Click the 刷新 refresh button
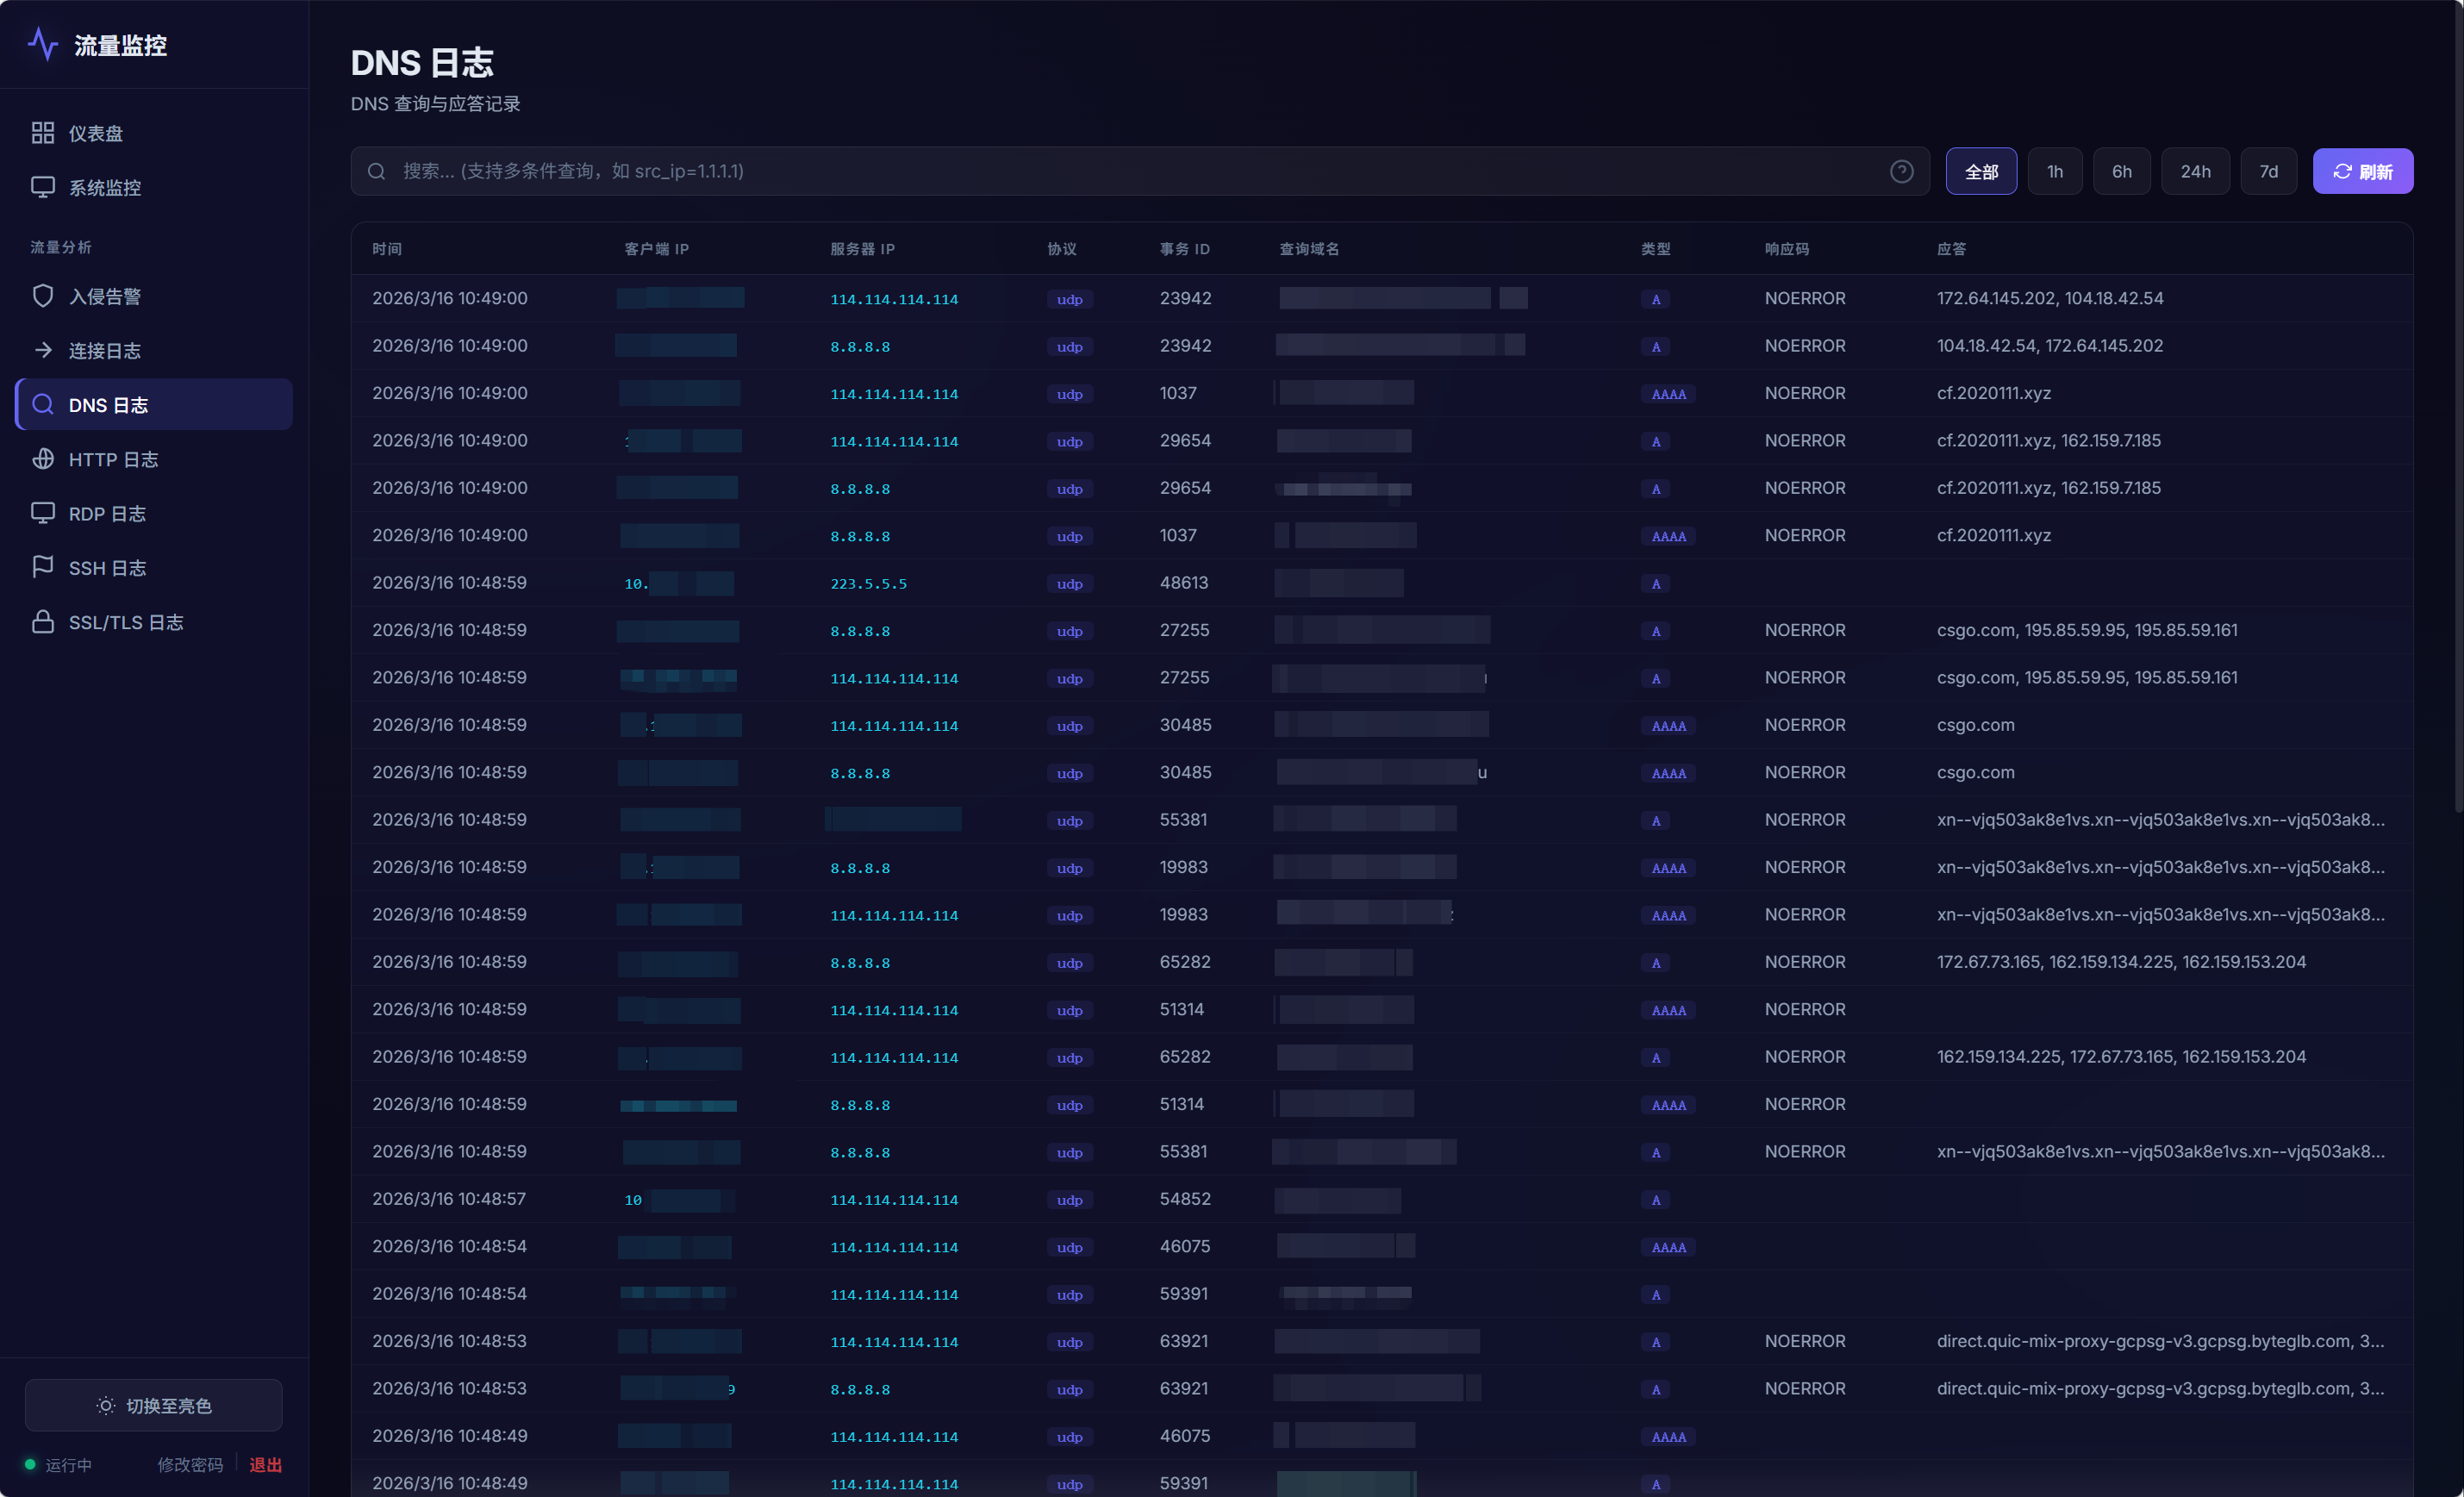This screenshot has width=2464, height=1497. (2362, 171)
